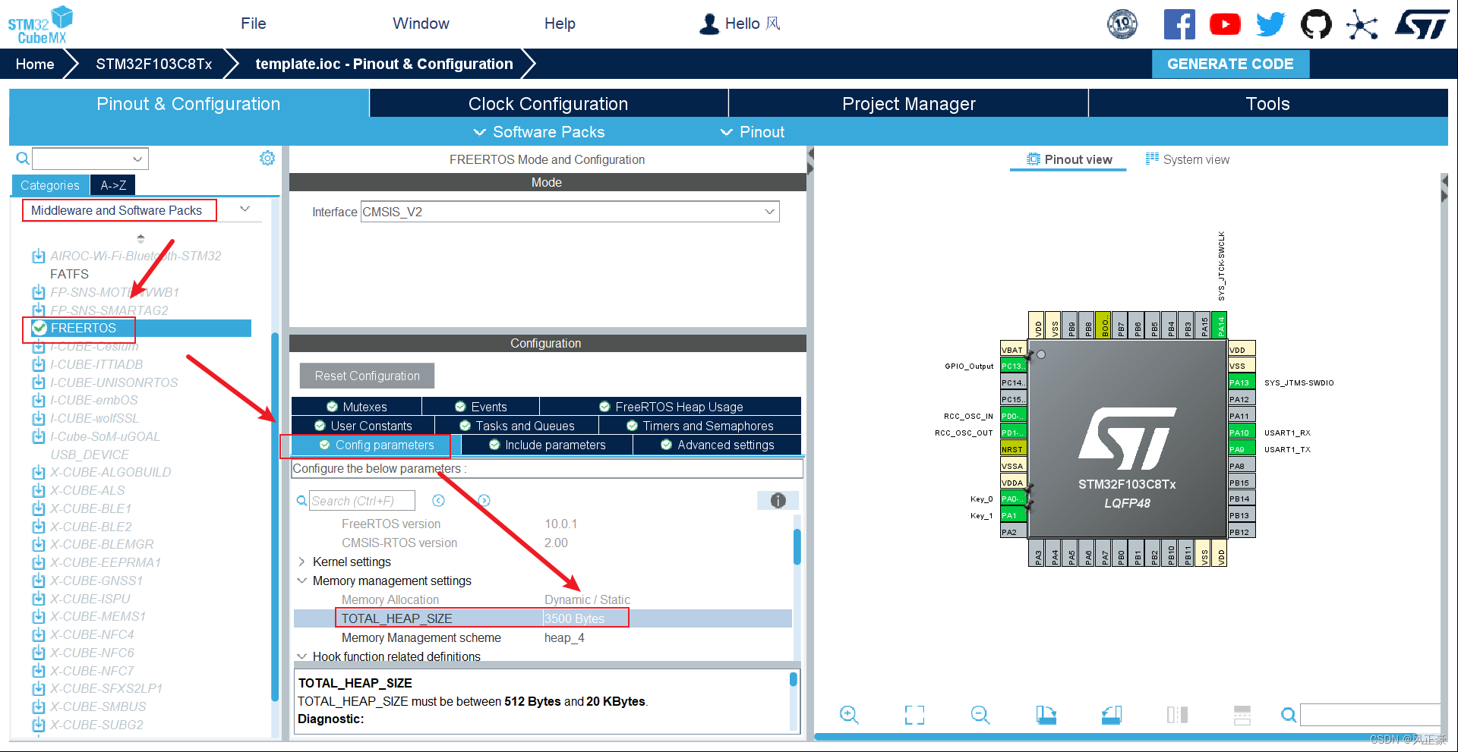The image size is (1458, 752).
Task: Open the Tasks and Queues tab
Action: (x=517, y=426)
